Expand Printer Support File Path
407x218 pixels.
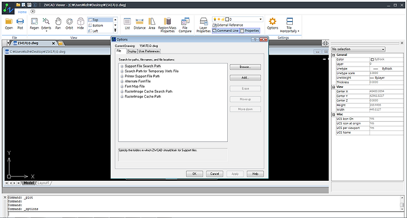point(122,76)
